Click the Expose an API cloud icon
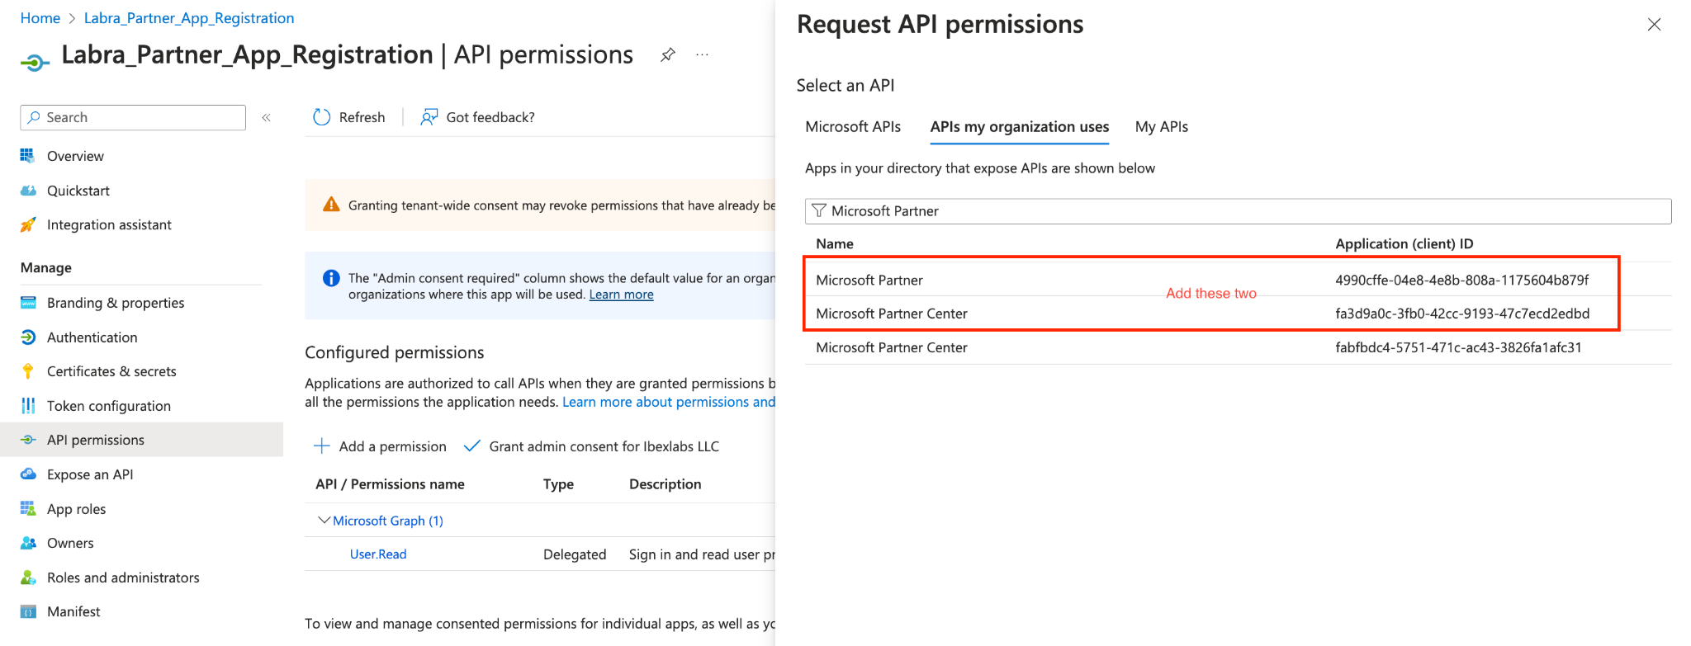The width and height of the screenshot is (1691, 646). 28,474
